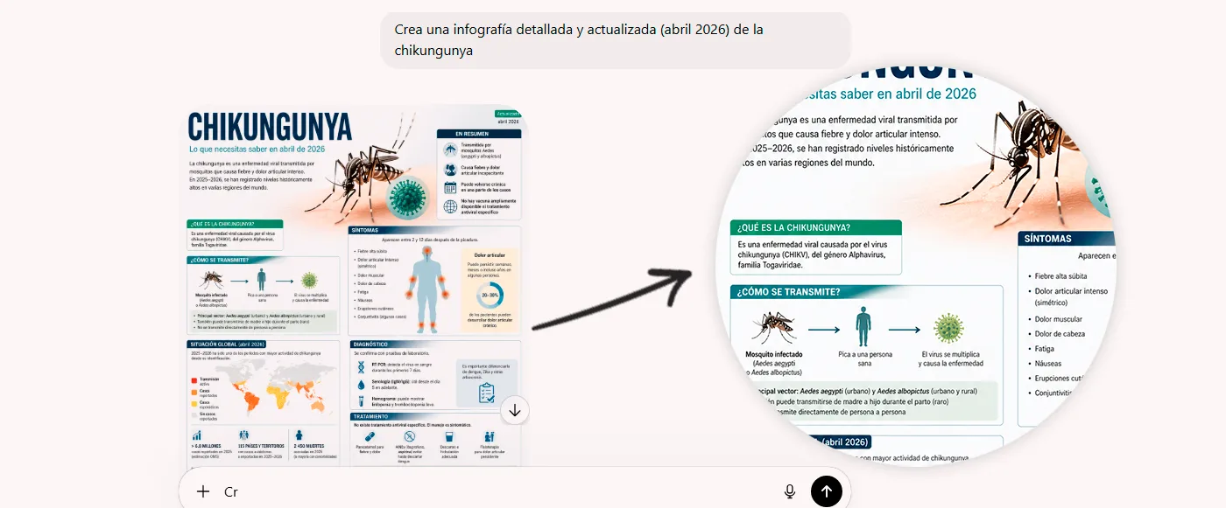Screen dimensions: 1226x508
Task: Send the message with the arrow button
Action: [x=827, y=491]
